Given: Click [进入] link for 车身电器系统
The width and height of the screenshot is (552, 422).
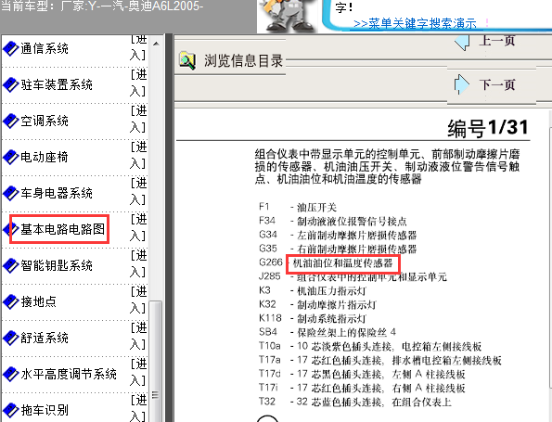Looking at the screenshot, I should pyautogui.click(x=138, y=191).
